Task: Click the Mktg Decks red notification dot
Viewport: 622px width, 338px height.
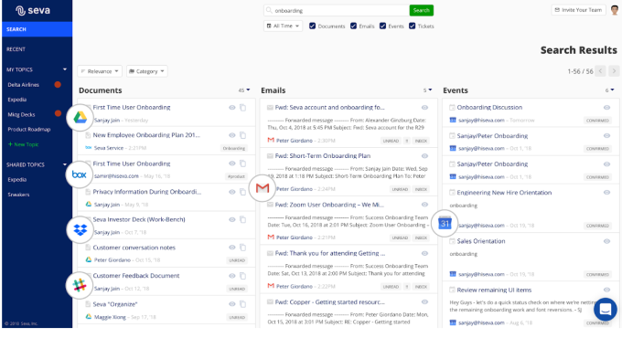Action: coord(58,113)
